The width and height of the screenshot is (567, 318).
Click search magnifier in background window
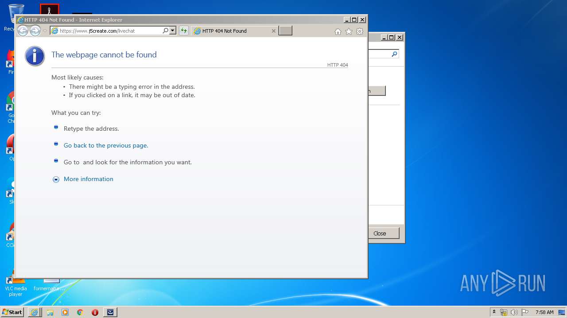(394, 54)
